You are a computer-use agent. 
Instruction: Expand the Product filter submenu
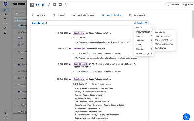[144, 36]
